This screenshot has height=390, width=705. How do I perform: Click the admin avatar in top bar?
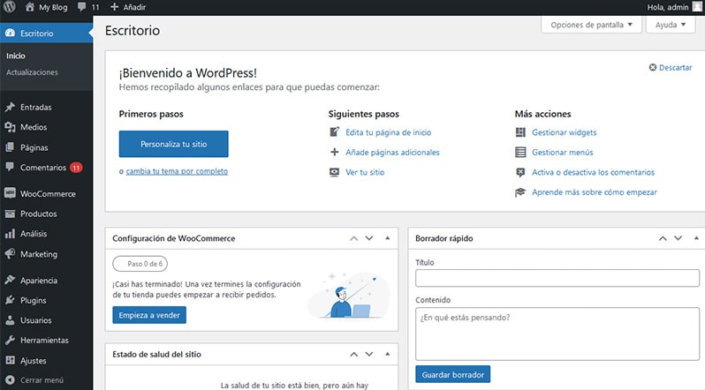coord(697,7)
